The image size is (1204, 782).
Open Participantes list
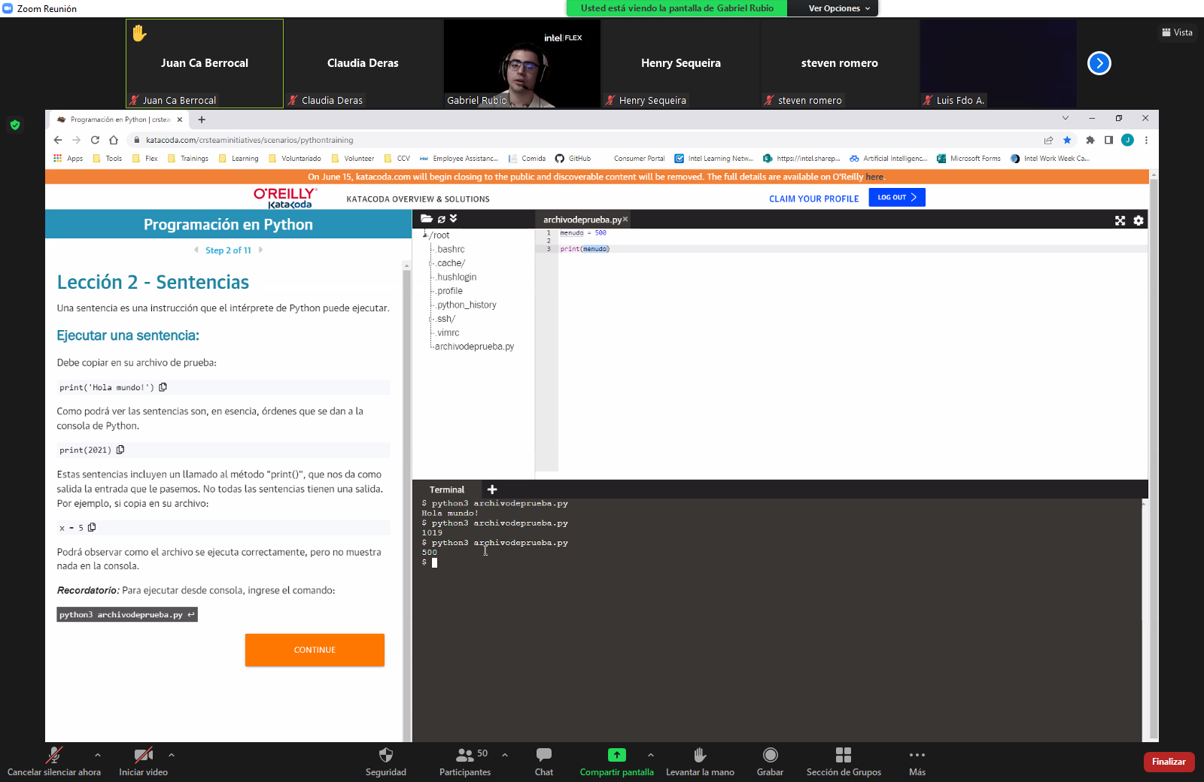(465, 755)
